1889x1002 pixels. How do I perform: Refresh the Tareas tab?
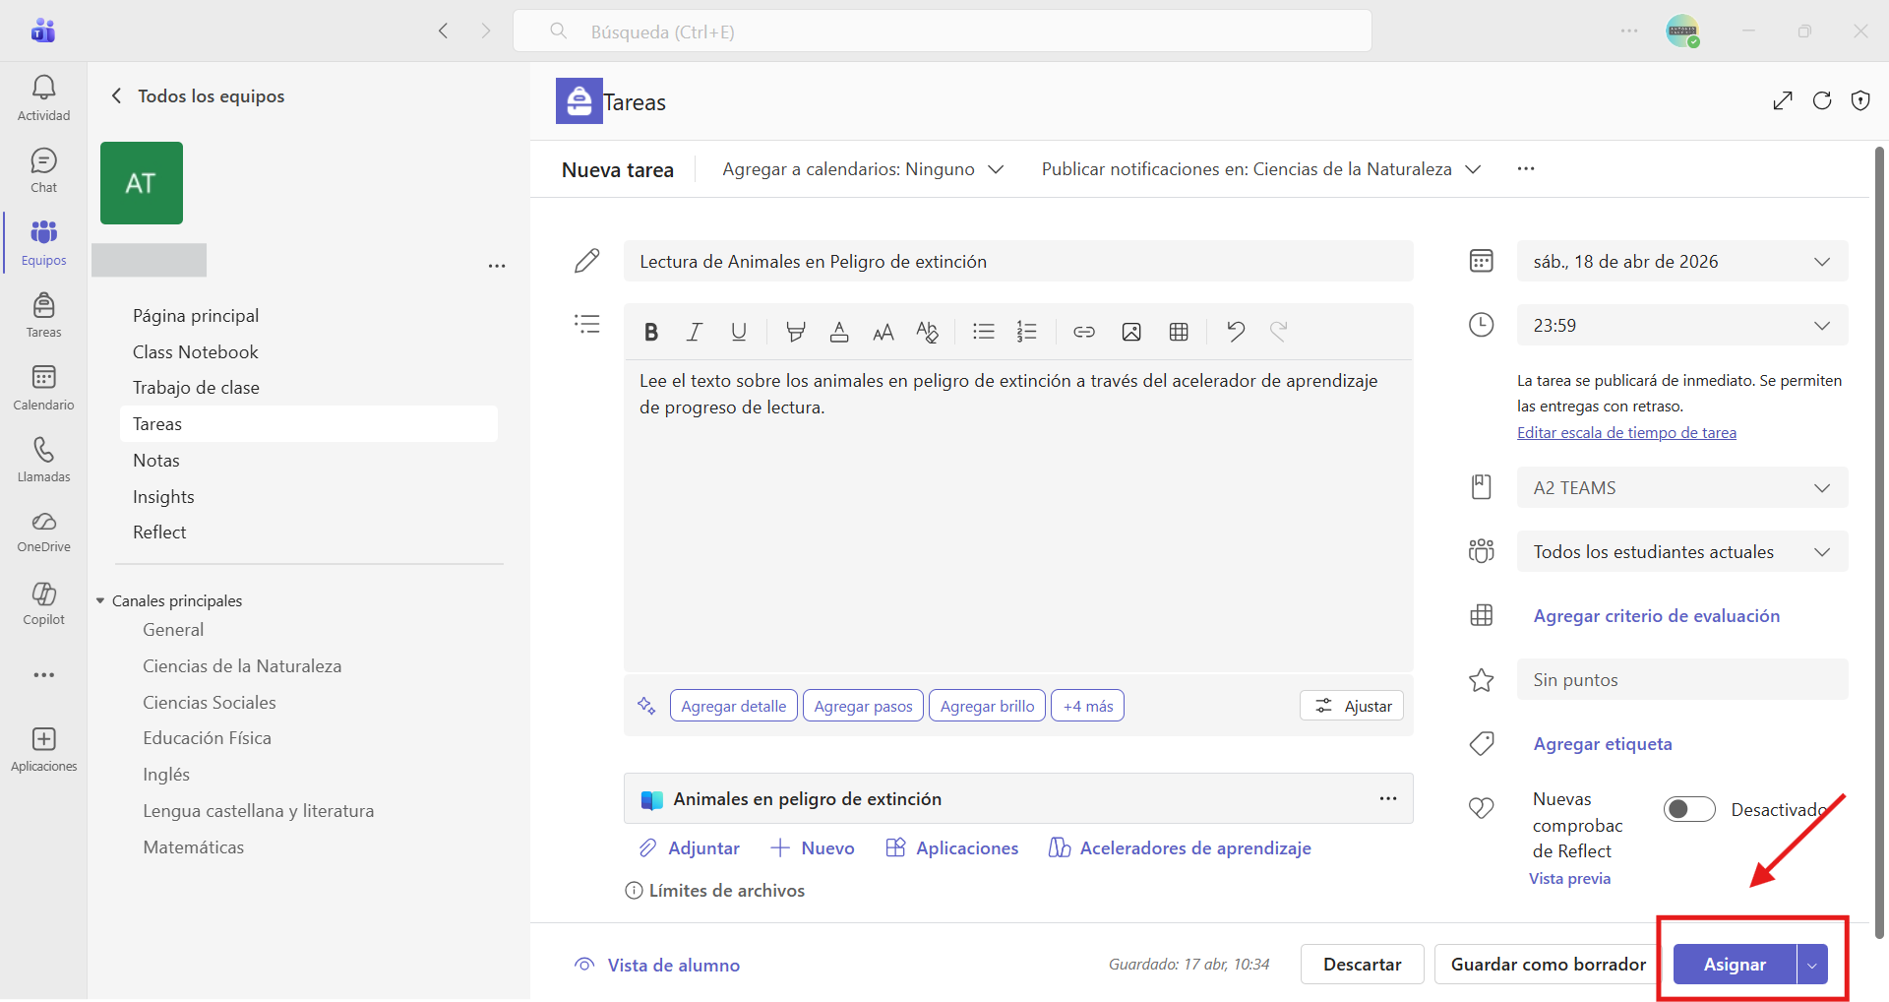point(1822,100)
